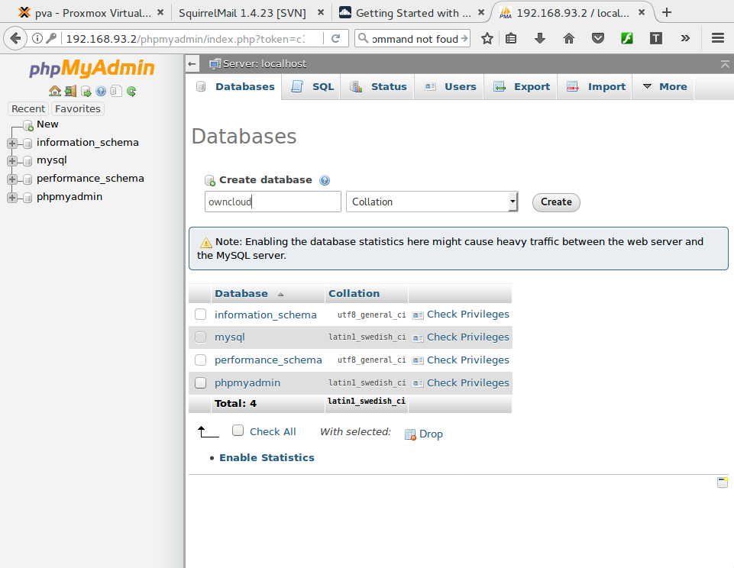Viewport: 734px width, 568px height.
Task: Select mysql in the navigation tree
Action: (x=51, y=160)
